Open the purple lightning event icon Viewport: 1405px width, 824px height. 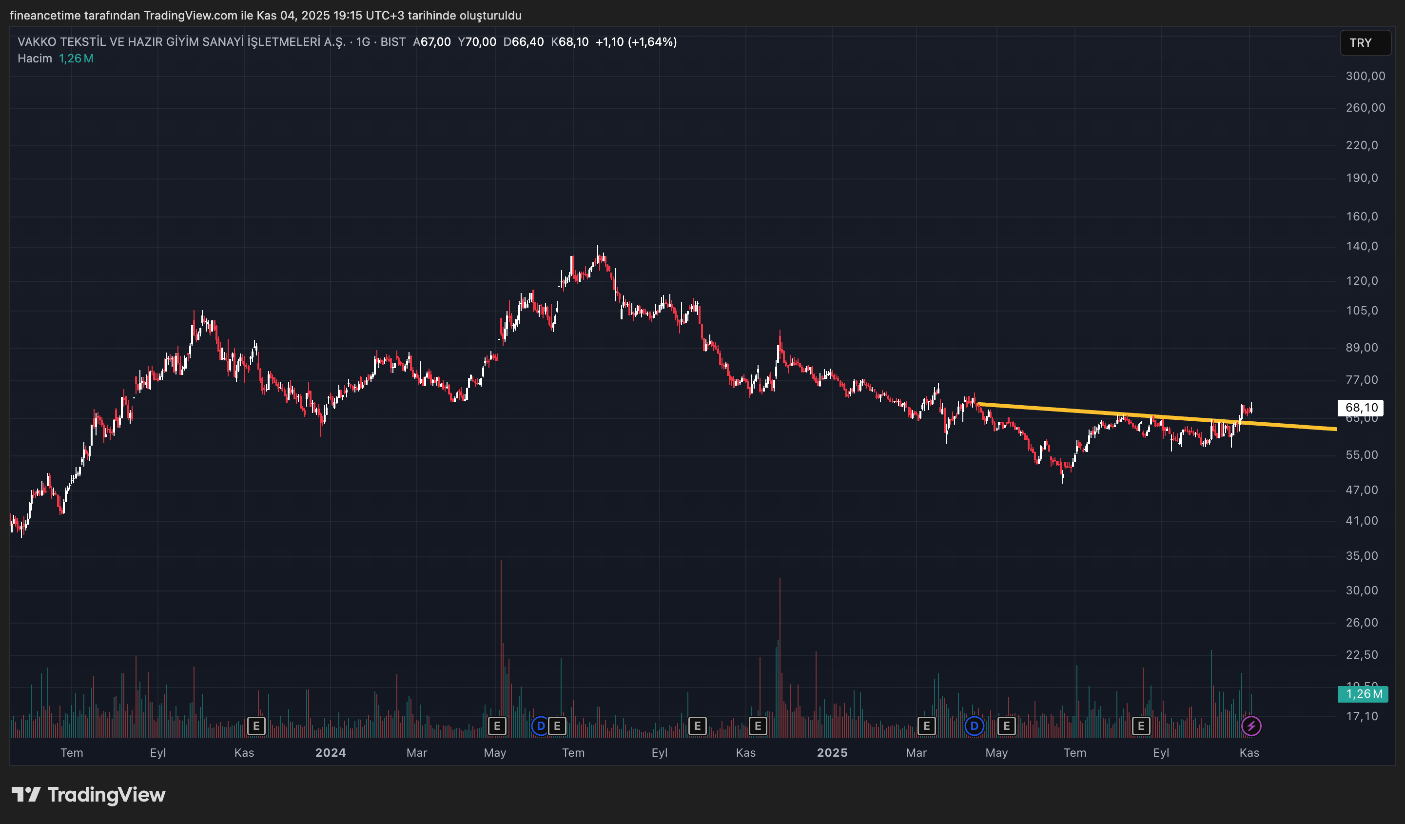coord(1251,726)
